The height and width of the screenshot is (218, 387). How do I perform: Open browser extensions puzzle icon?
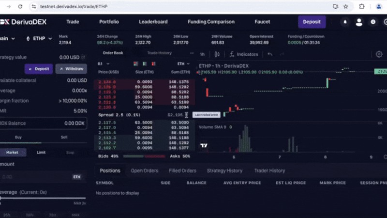361,7
